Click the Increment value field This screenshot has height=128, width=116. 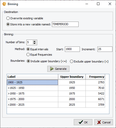(105, 49)
